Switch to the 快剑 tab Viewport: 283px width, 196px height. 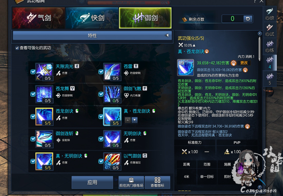pos(92,18)
